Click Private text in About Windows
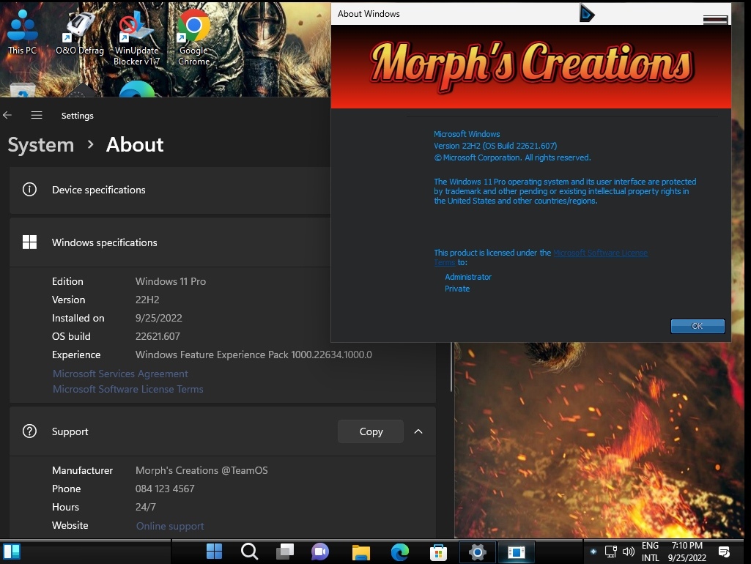 click(x=457, y=289)
